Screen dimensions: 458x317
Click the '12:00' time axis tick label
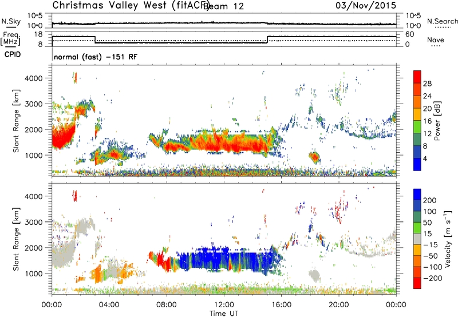(224, 305)
